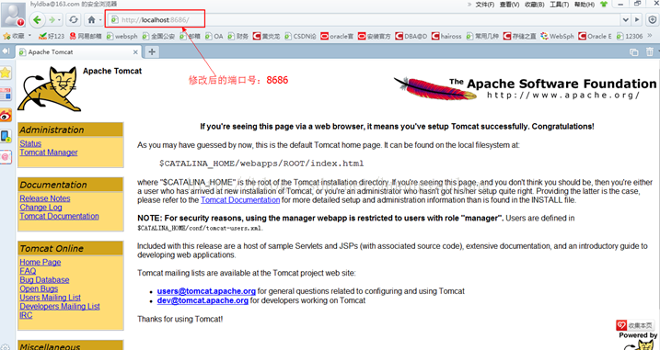
Task: Expand the 收藏 favorites dropdown arrow
Action: 29,36
